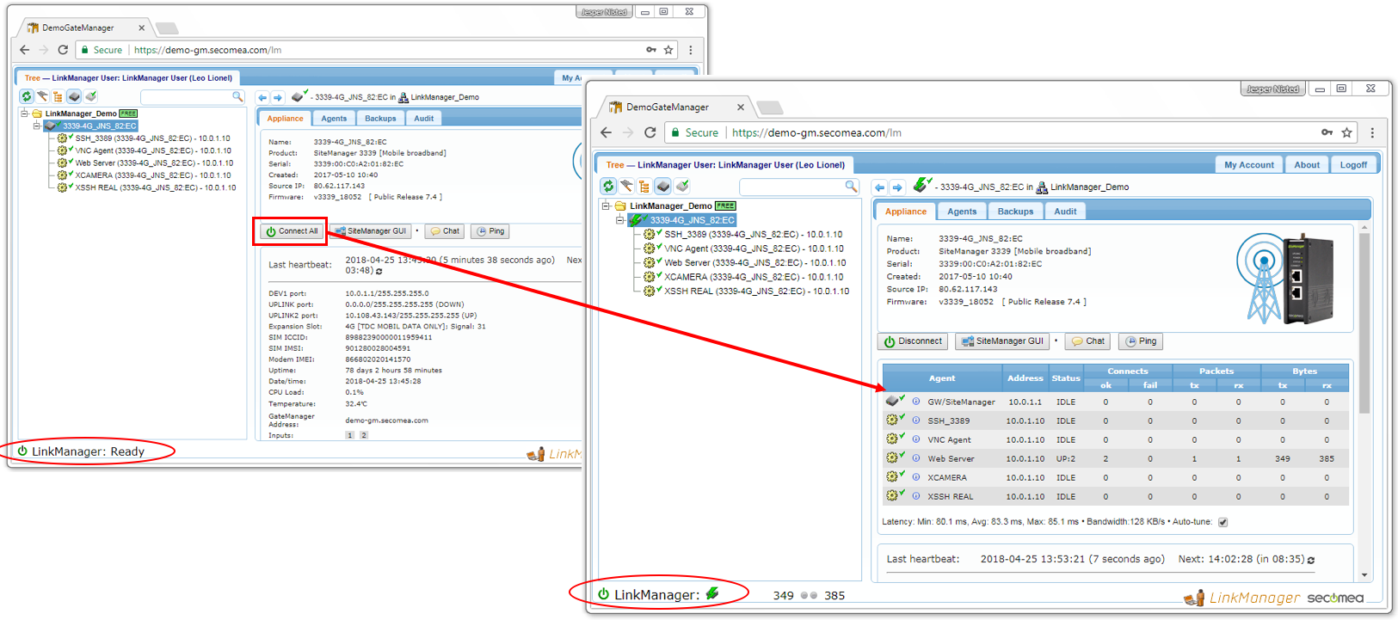Open Agents tab in back window
Screen dimensions: 1398x620
point(334,119)
